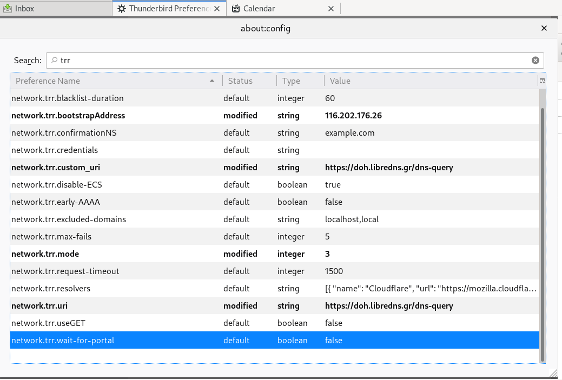Image resolution: width=562 pixels, height=380 pixels.
Task: Click the sort arrow on Preference Name header
Action: [x=211, y=80]
